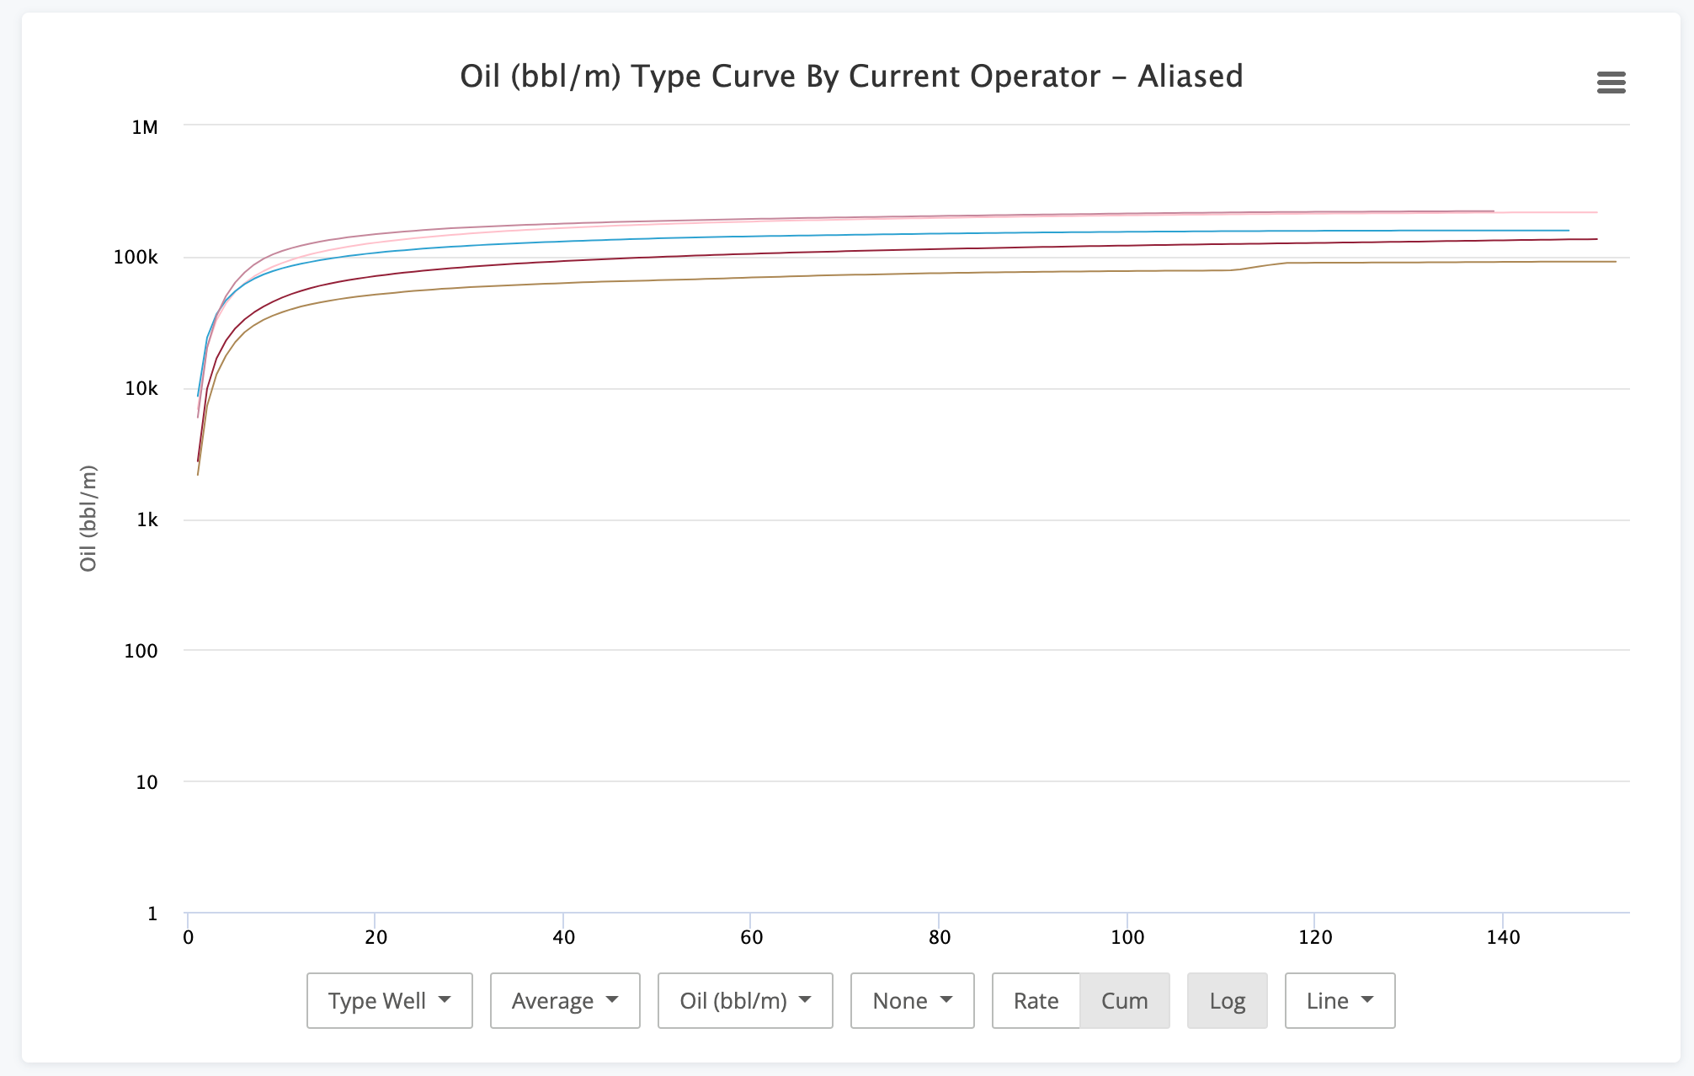Click the 60 x-axis tick label
Screen dimensions: 1694x1076
(x=751, y=937)
